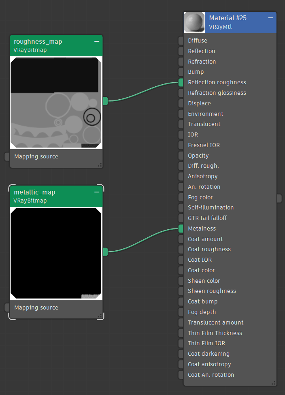Viewport: 285px width, 395px height.
Task: Click metallic_map Mapping source input socket
Action: coord(7,307)
